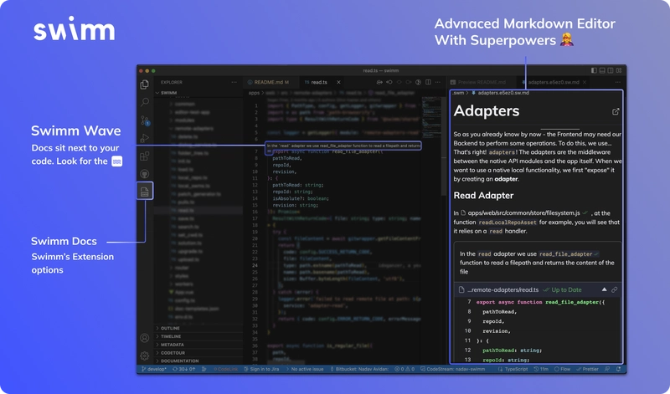This screenshot has height=394, width=670.
Task: Click the develop* branch in status bar
Action: 154,369
